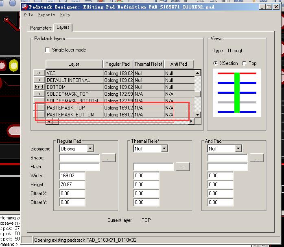Image resolution: width=284 pixels, height=247 pixels.
Task: Click row selector beside PASTEMASK_TOP
Action: 39,107
